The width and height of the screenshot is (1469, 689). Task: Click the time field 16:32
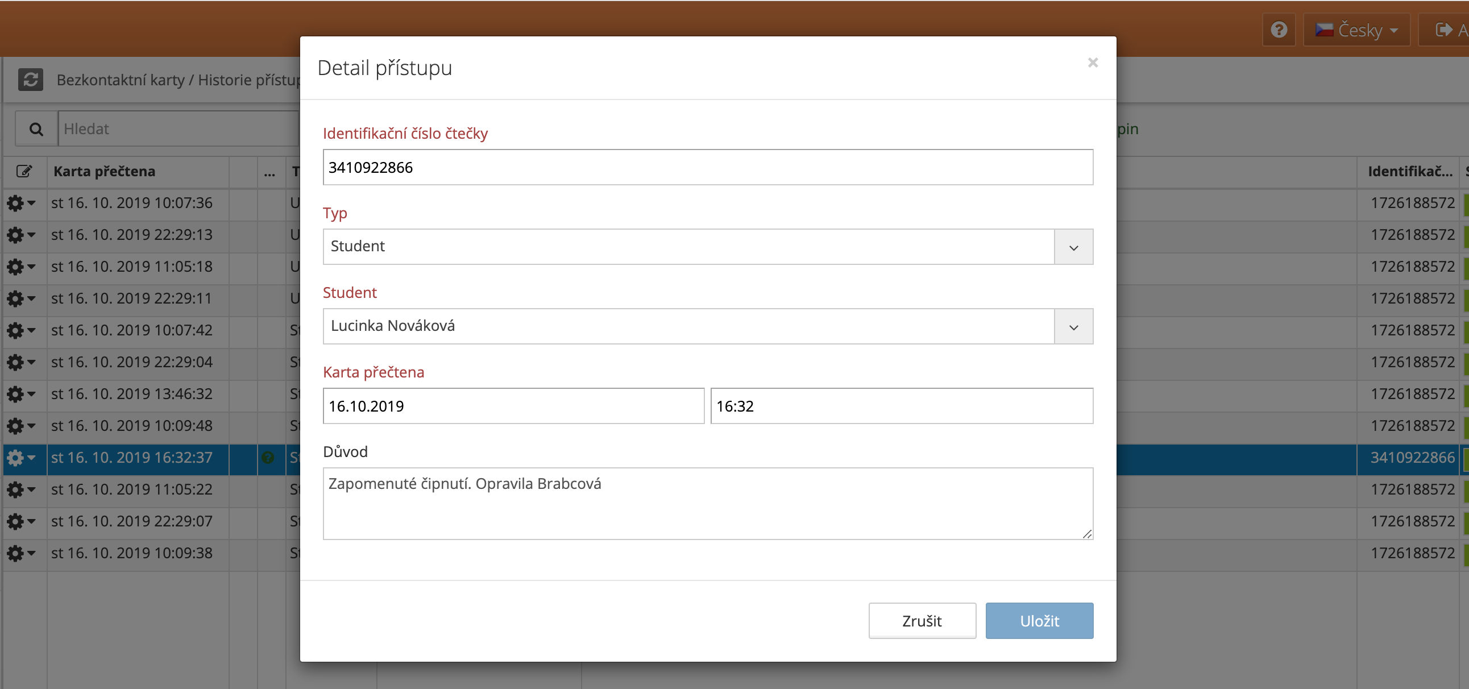(901, 406)
